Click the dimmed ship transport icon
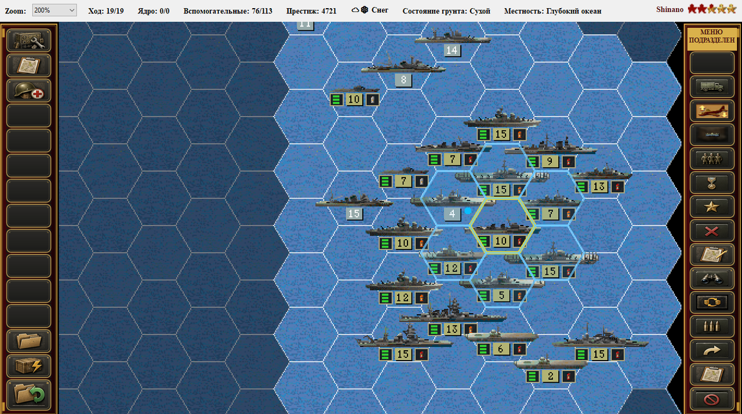Image resolution: width=742 pixels, height=414 pixels. (712, 135)
